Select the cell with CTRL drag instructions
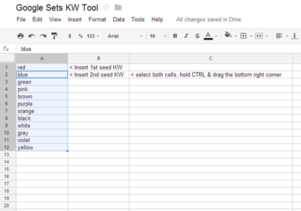Image resolution: width=301 pixels, height=211 pixels. [211, 74]
